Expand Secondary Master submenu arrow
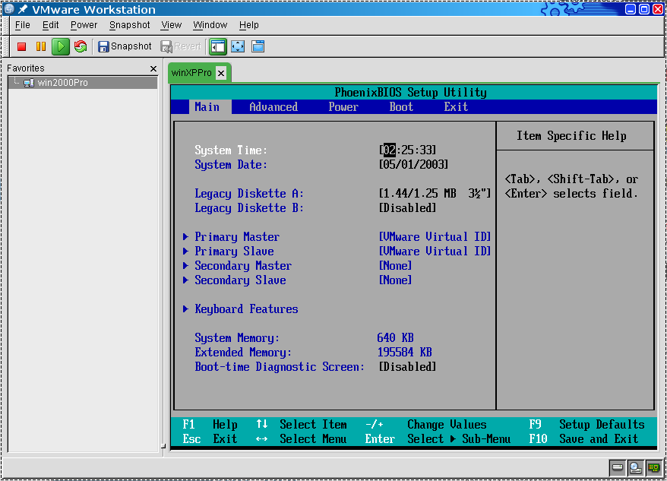Image resolution: width=667 pixels, height=481 pixels. (x=185, y=266)
